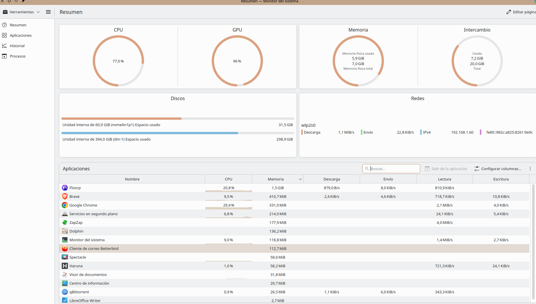Toggle sort arrow on Memoria column
This screenshot has height=304, width=536.
coord(300,179)
